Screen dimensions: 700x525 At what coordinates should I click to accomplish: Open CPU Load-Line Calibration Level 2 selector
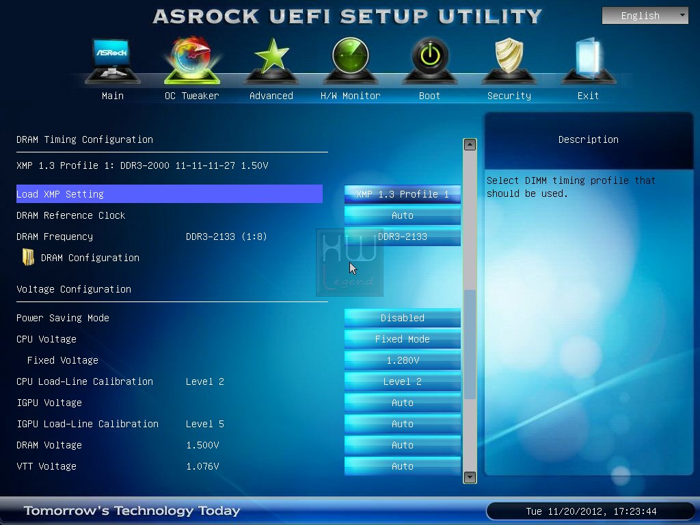pyautogui.click(x=402, y=381)
